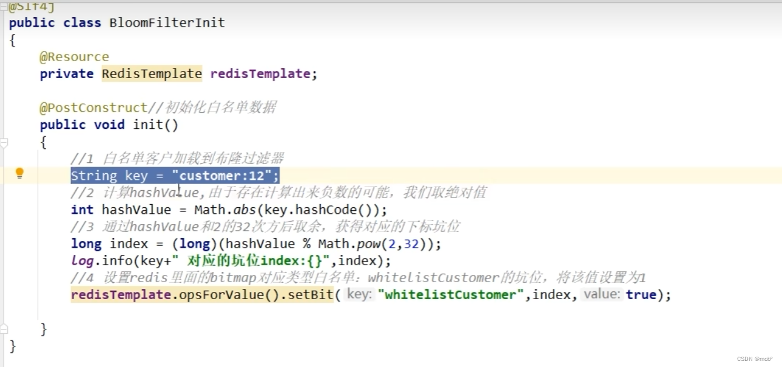Viewport: 782px width, 367px height.
Task: Click the comment starting '//2 计算hashValue'
Action: [x=278, y=193]
